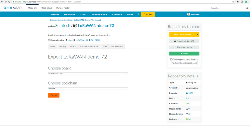The image size is (250, 126).
Task: Click the 9 forks link
Action: click(x=188, y=98)
